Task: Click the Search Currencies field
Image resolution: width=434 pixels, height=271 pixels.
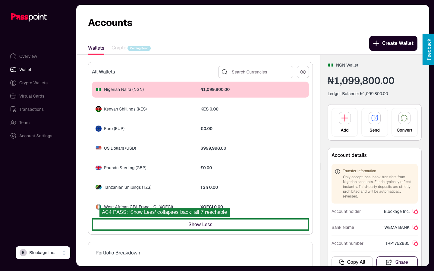Action: tap(256, 72)
